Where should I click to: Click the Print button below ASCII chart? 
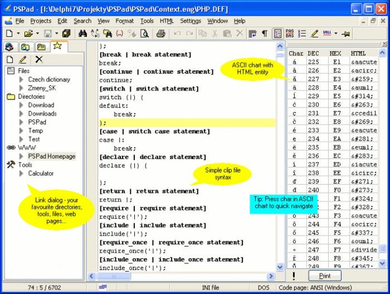pos(325,276)
